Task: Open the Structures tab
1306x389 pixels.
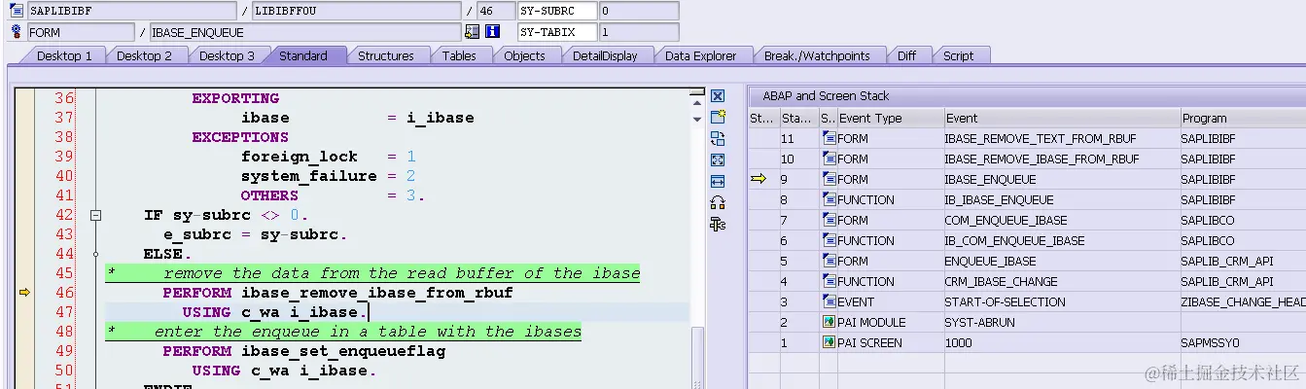Action: point(386,55)
